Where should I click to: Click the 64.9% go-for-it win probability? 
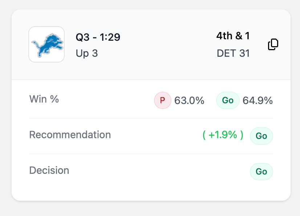point(258,101)
